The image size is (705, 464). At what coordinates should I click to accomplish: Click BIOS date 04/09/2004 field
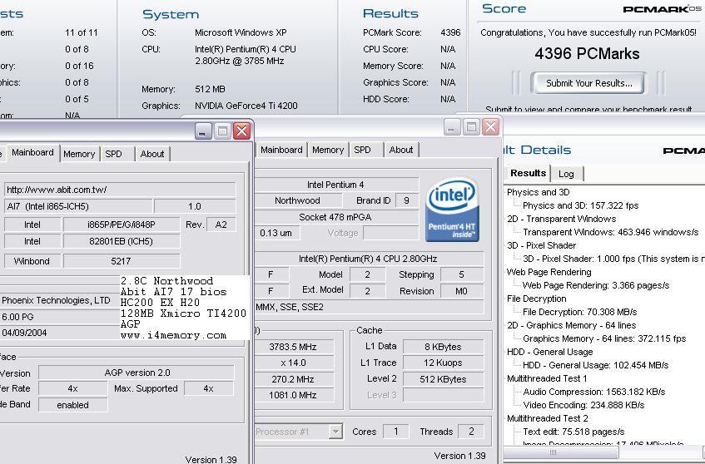click(59, 333)
